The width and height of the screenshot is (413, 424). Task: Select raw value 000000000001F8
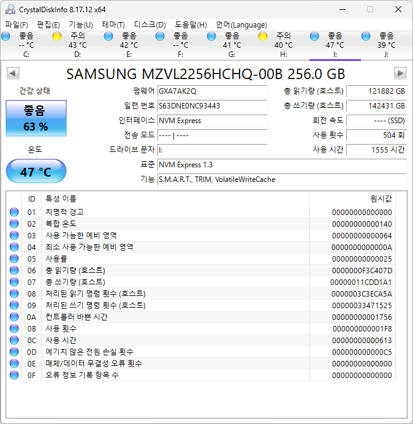pos(362,329)
